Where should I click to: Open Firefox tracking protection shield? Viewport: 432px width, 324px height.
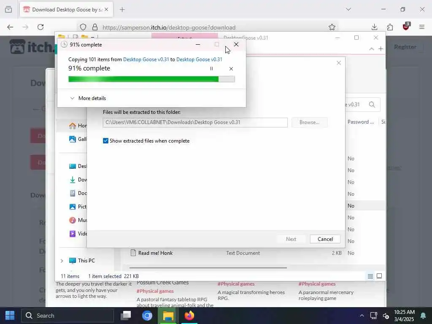[x=83, y=27]
